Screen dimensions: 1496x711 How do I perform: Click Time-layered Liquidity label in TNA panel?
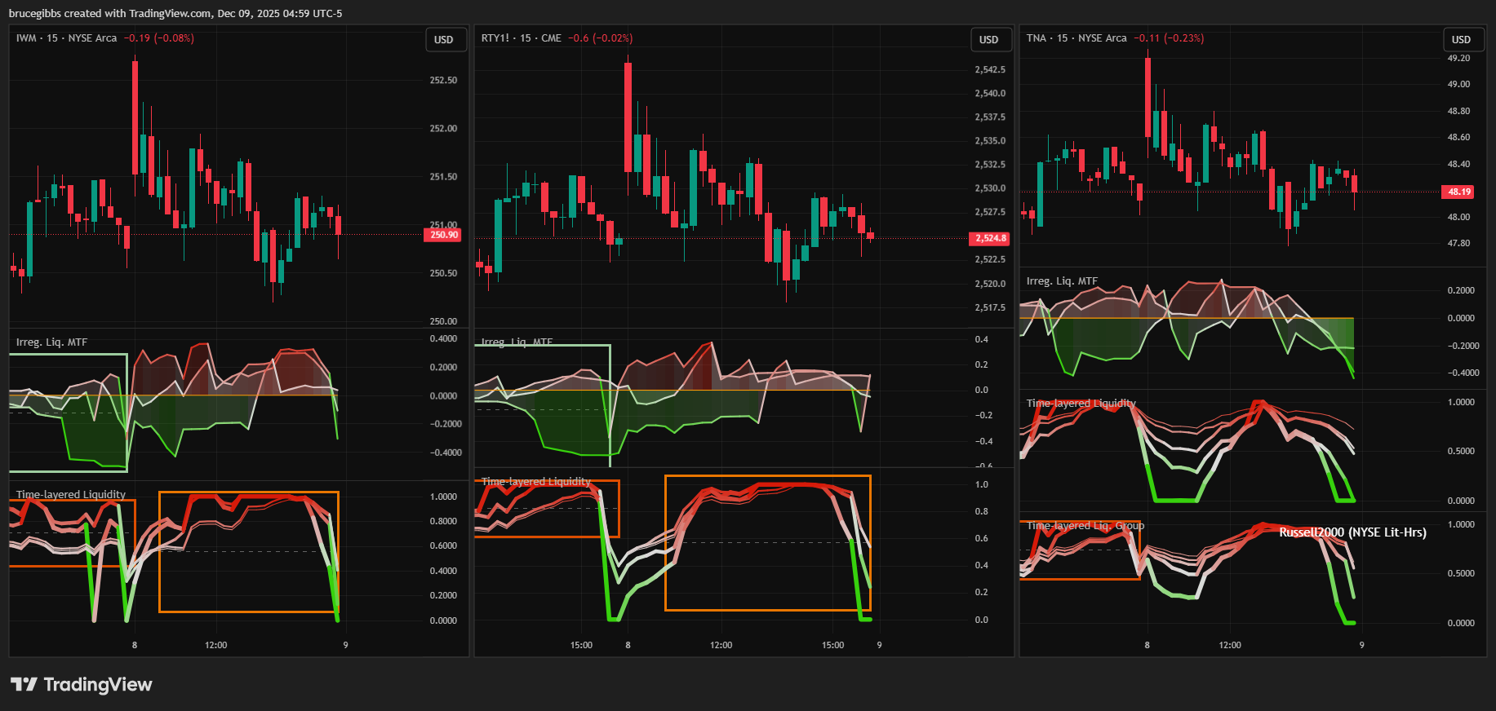pos(1081,404)
